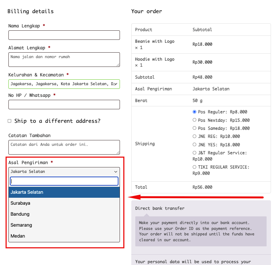Click the dropdown search box

coord(64,181)
